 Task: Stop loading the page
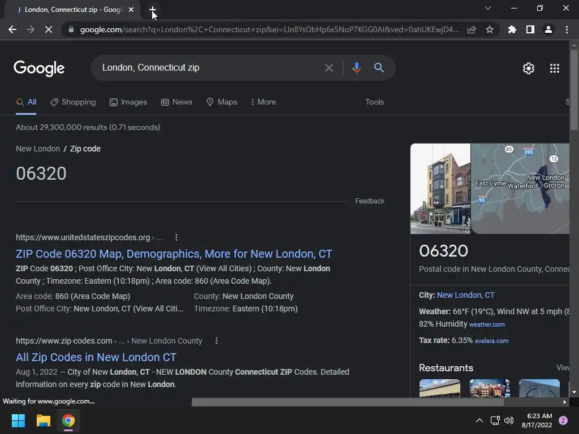(49, 29)
